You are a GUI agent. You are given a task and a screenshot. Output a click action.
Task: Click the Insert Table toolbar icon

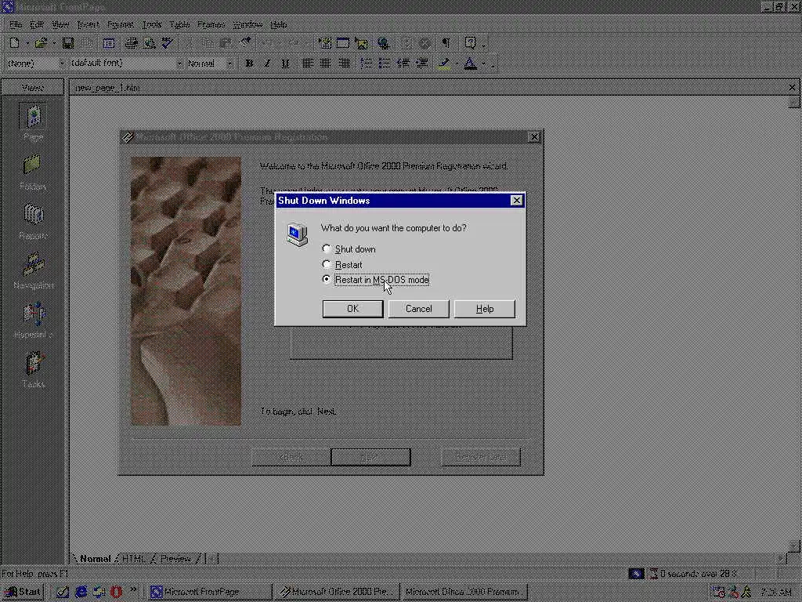tap(343, 44)
